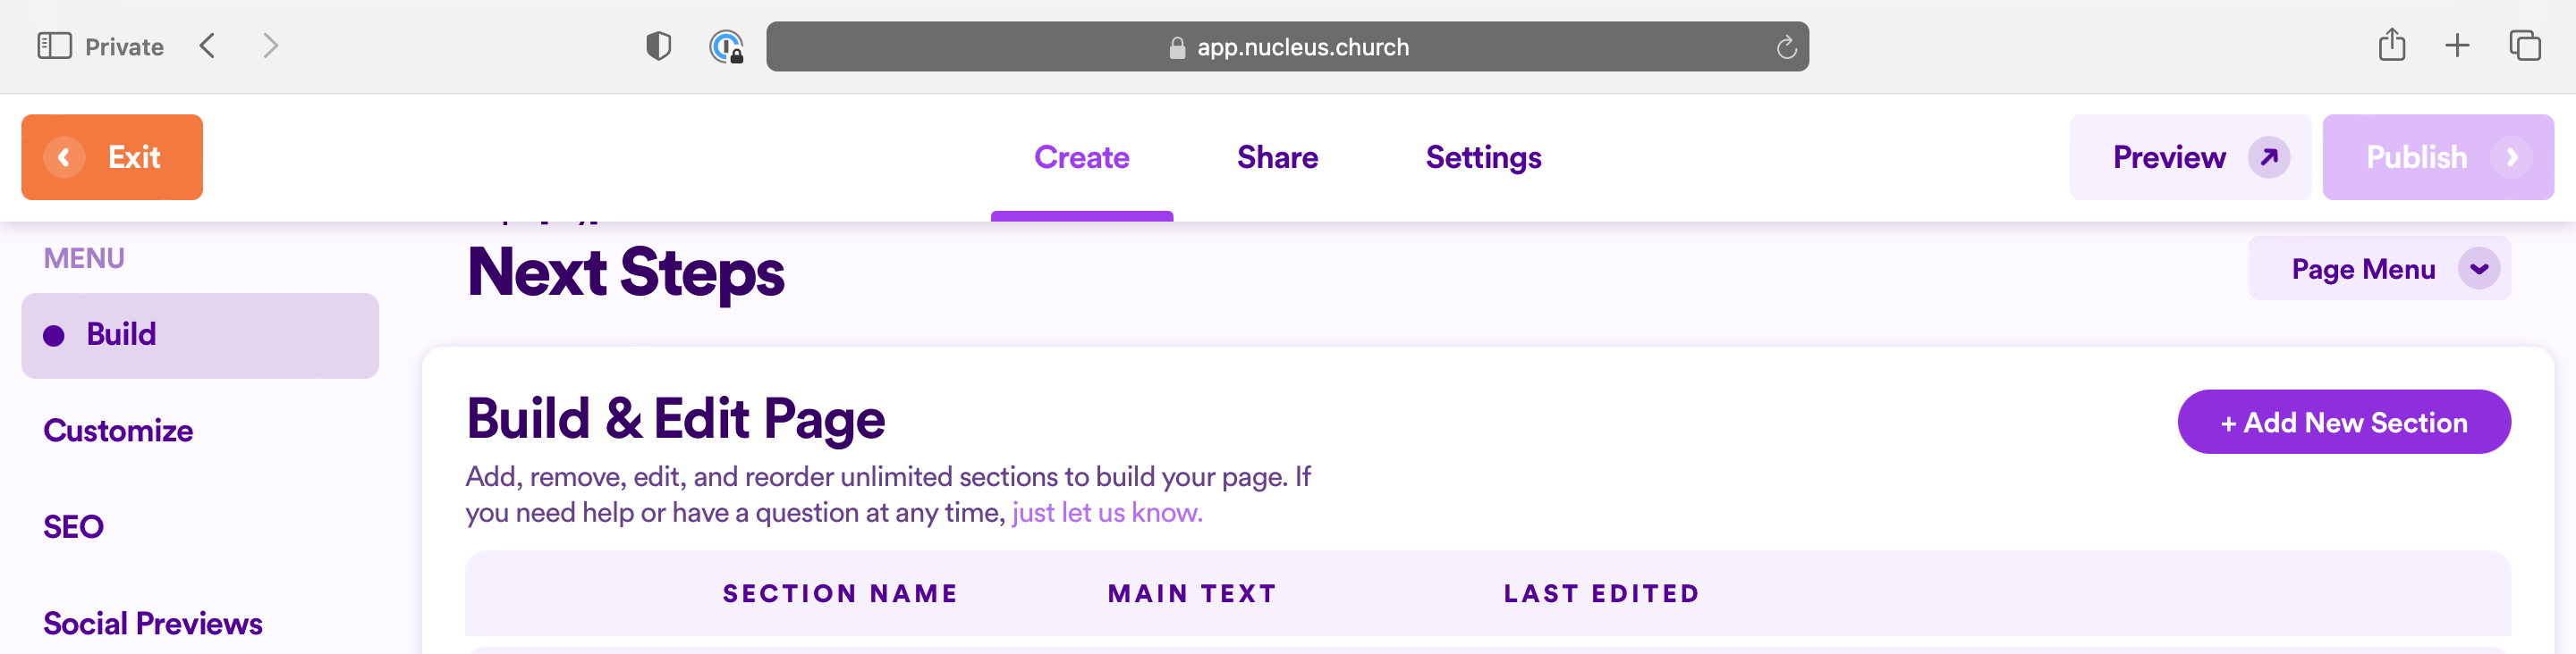Open a new browser tab

coord(2457,45)
